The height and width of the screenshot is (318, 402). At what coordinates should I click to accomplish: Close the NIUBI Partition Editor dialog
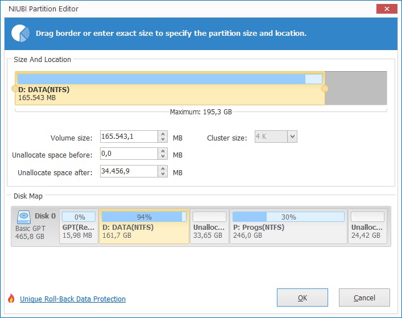[387, 9]
